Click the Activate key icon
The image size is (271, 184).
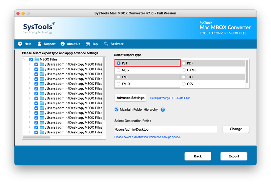(x=106, y=44)
